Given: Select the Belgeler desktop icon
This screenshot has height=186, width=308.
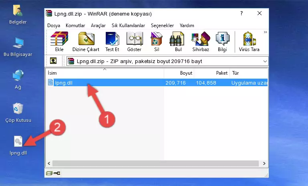Looking at the screenshot, I should (18, 14).
